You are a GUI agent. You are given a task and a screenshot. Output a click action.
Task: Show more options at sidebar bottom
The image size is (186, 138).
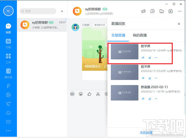pos(8,131)
